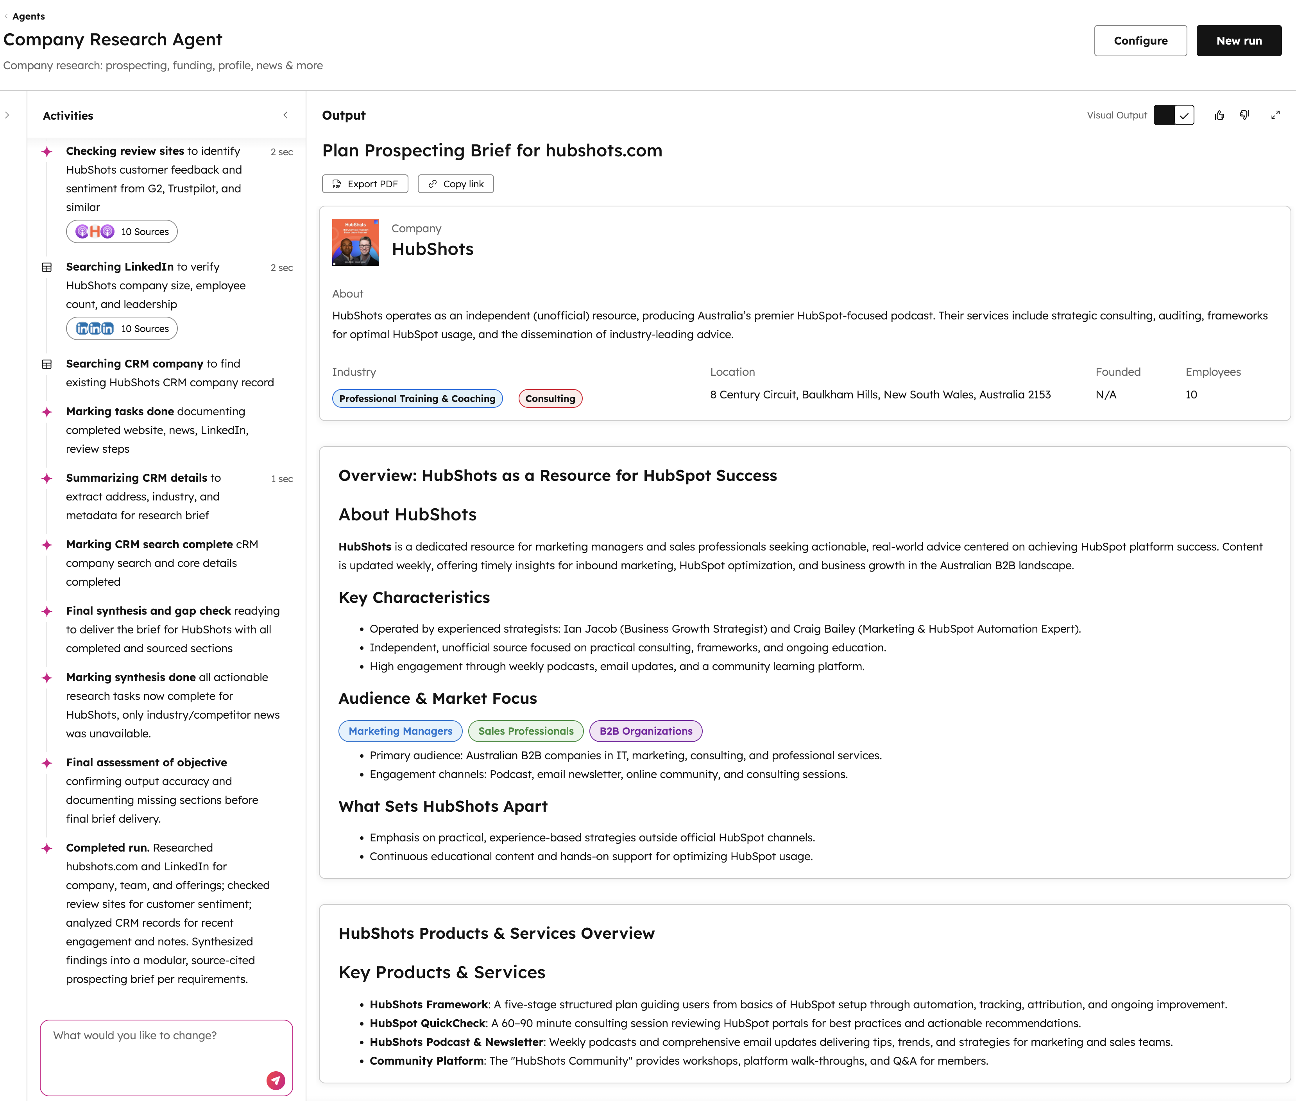Export the brief as PDF
1296x1101 pixels.
[x=364, y=183]
